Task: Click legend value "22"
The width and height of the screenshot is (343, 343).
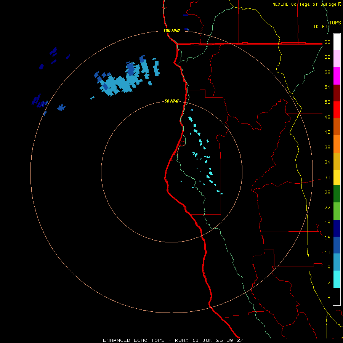Action: [327, 207]
